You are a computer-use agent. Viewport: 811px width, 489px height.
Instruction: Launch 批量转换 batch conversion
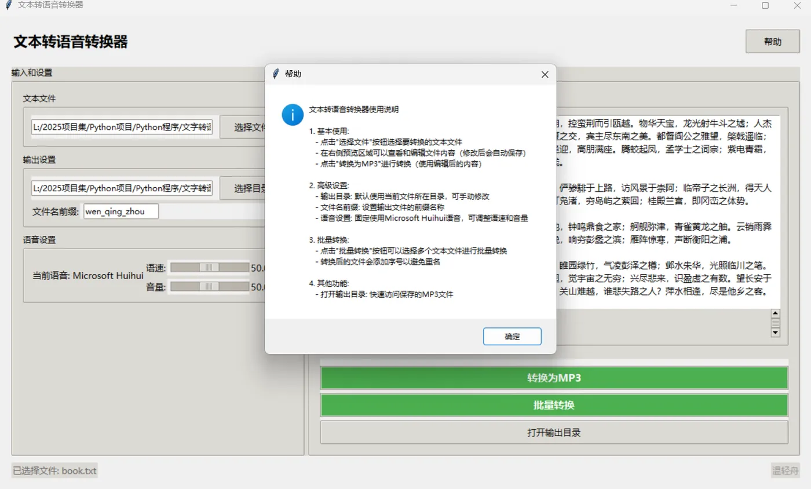click(554, 405)
